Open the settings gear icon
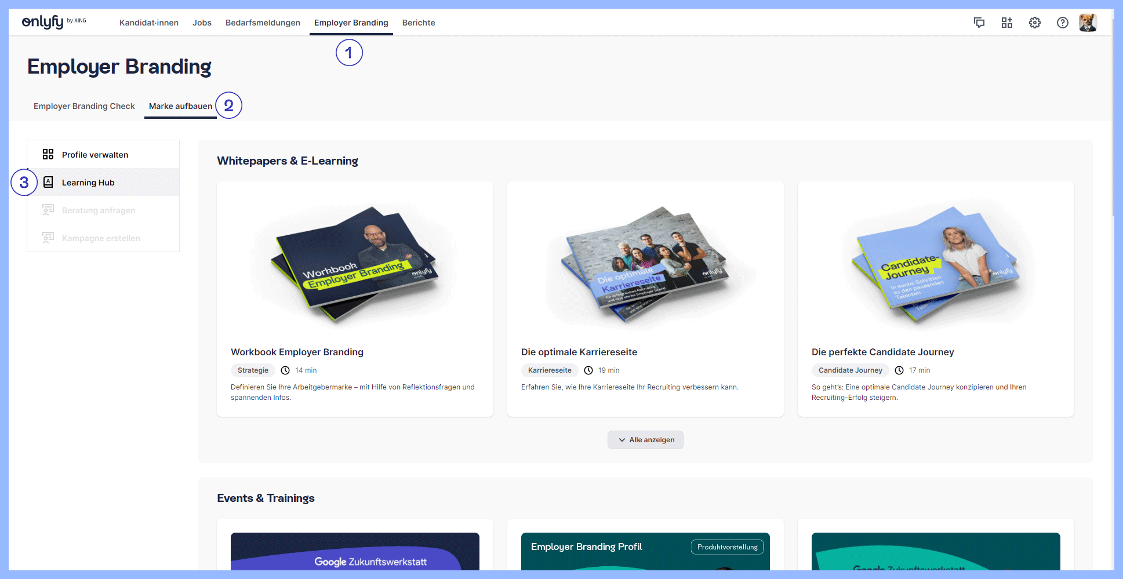Image resolution: width=1123 pixels, height=579 pixels. [x=1035, y=23]
